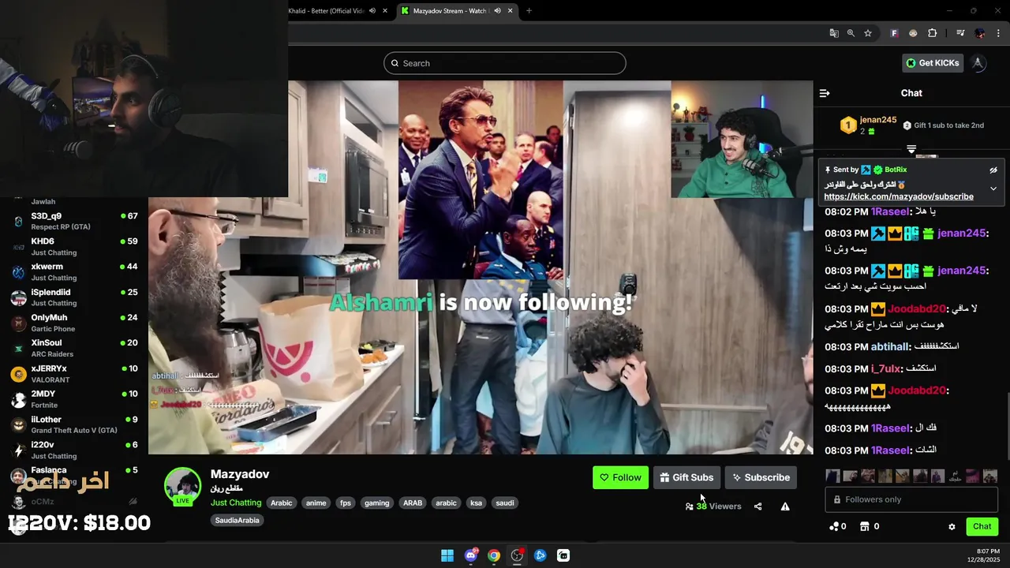
Task: Bookmark this page with the star icon
Action: pyautogui.click(x=868, y=33)
